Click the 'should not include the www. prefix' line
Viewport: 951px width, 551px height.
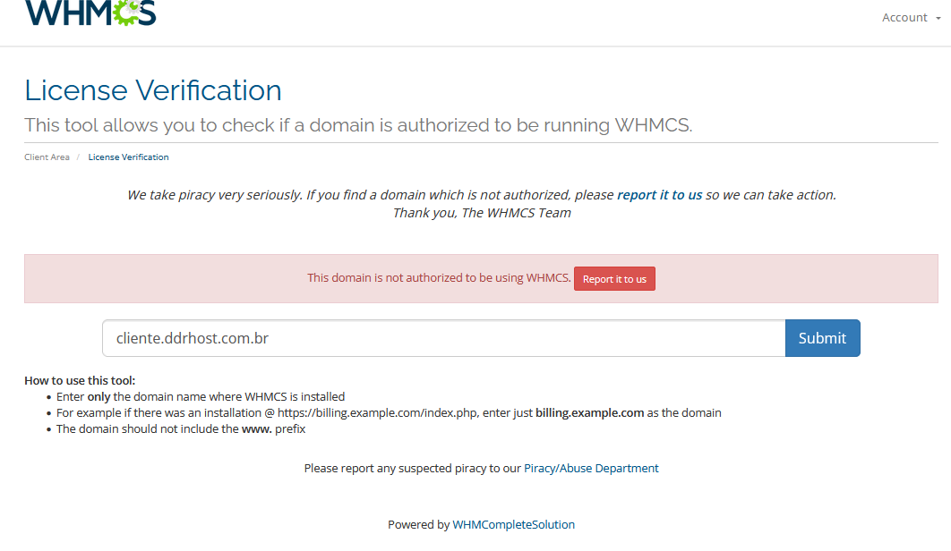click(181, 429)
